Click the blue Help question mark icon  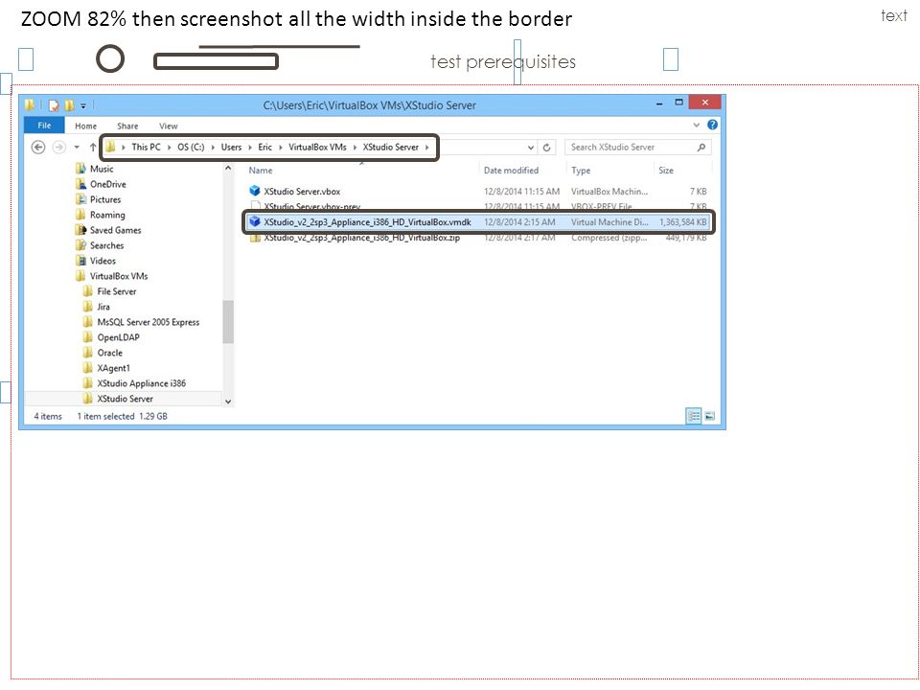pyautogui.click(x=712, y=125)
